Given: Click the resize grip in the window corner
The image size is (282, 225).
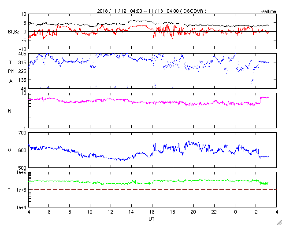Looking at the screenshot, I should [279, 222].
